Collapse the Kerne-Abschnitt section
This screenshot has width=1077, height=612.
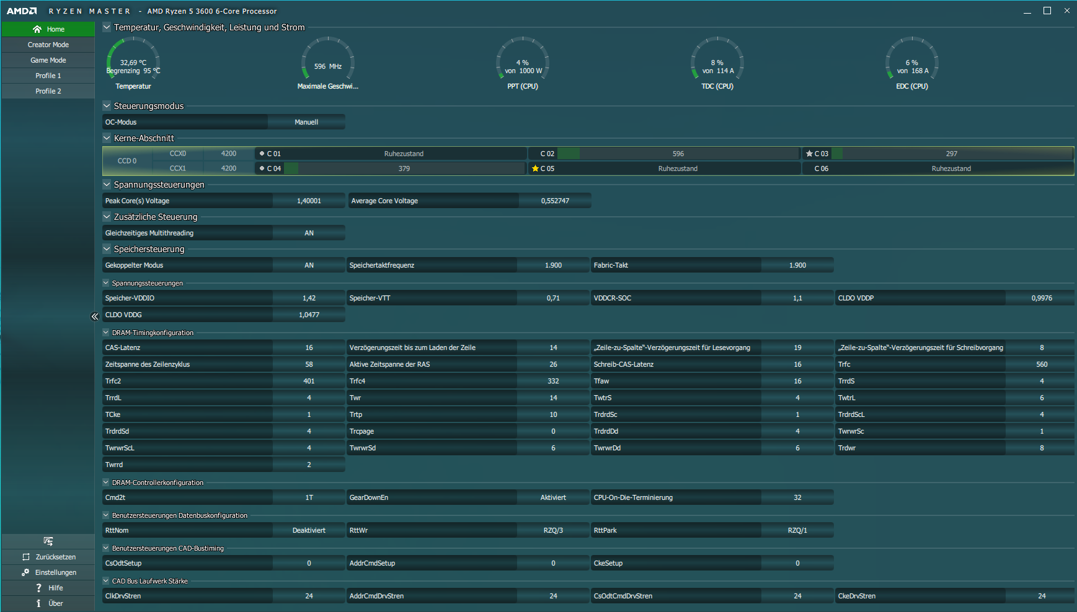[x=107, y=138]
